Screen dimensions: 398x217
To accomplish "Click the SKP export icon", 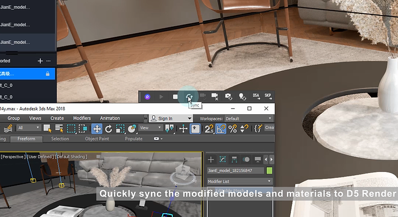I will click(x=268, y=96).
